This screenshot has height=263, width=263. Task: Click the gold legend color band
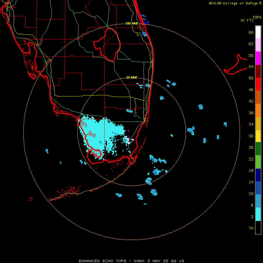[258, 124]
